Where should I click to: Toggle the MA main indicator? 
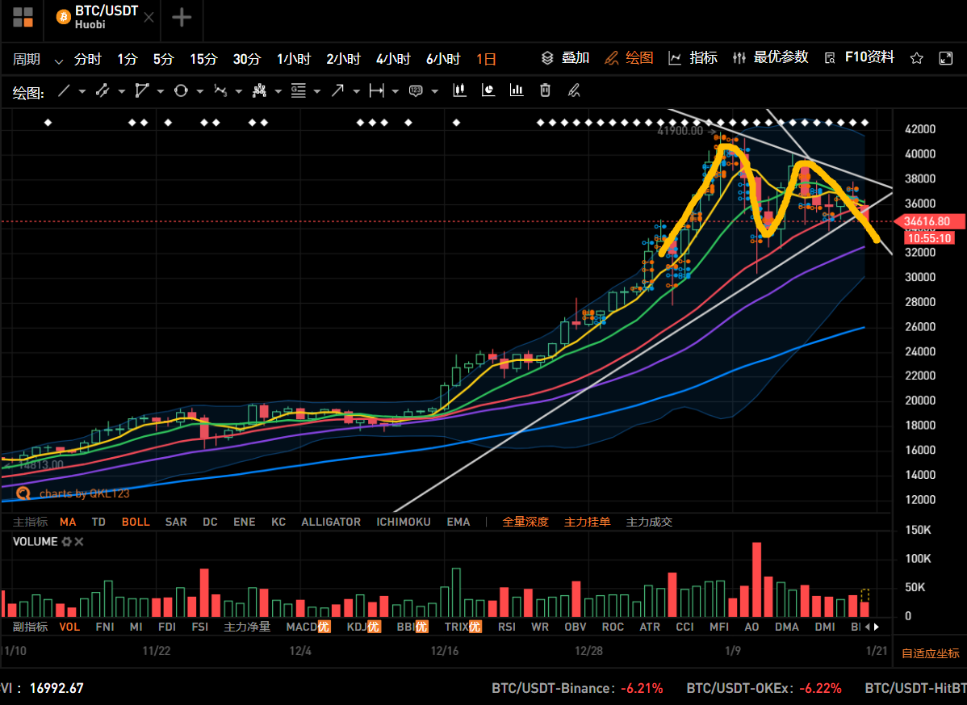(x=68, y=522)
